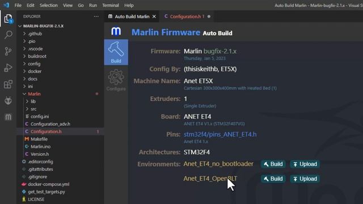The image size is (363, 204).
Task: Open Configuration.h in the explorer tree
Action: (x=46, y=131)
